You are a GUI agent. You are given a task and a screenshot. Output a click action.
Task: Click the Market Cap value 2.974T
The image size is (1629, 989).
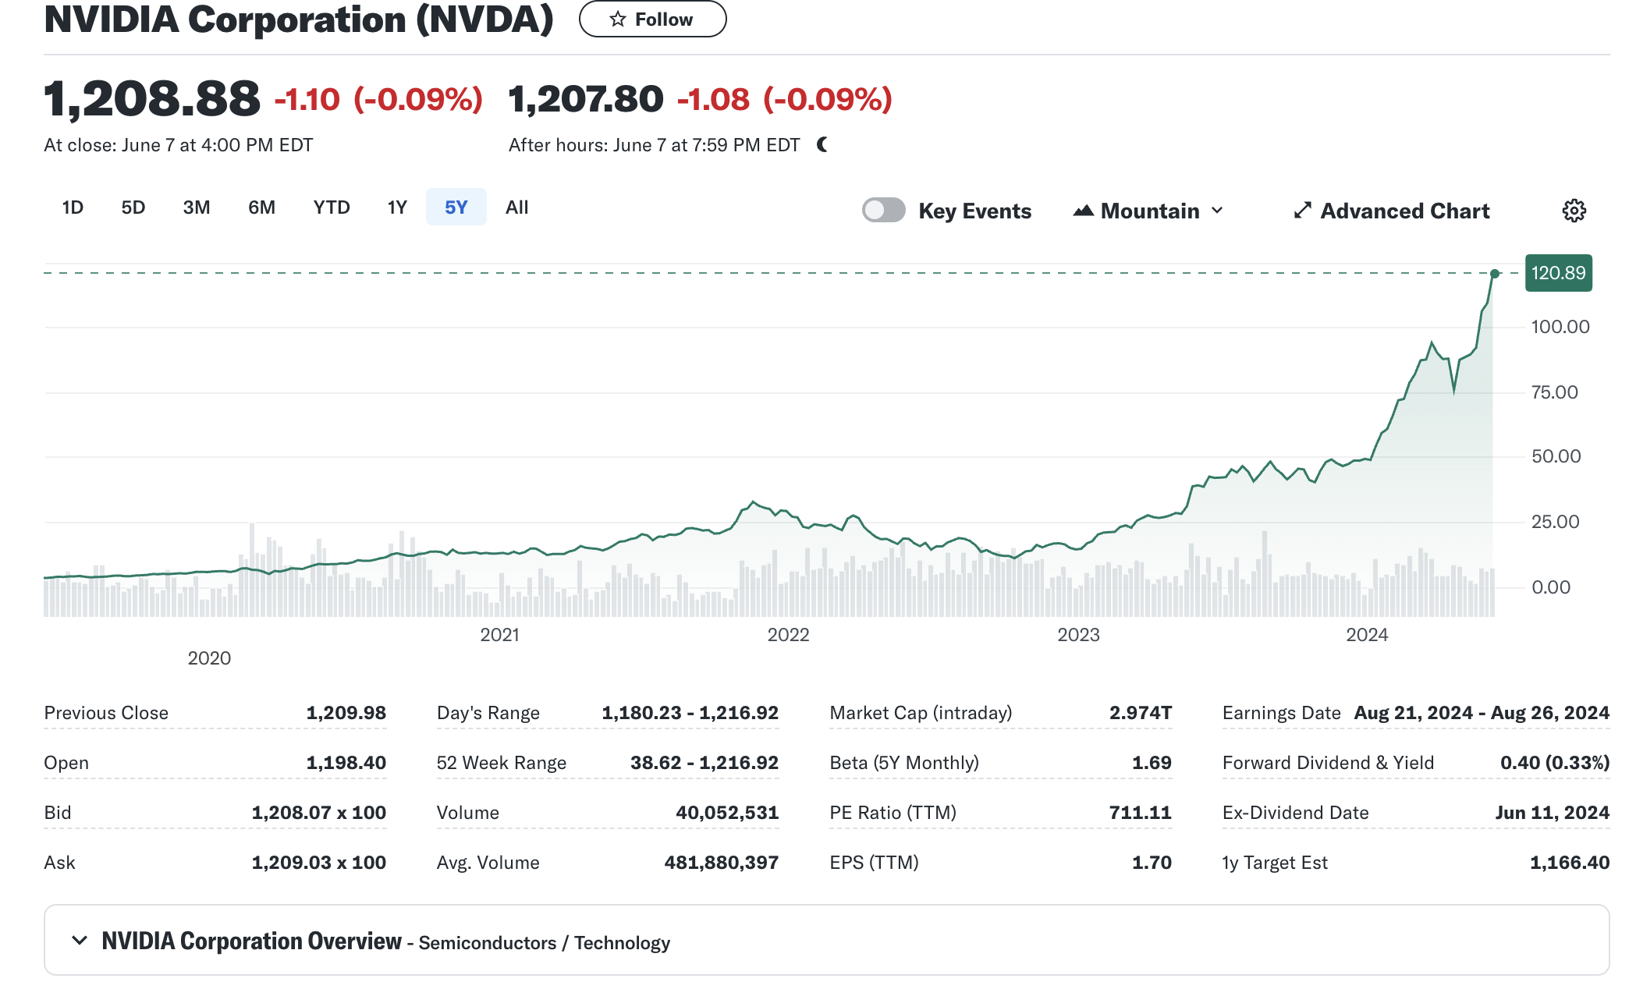(1140, 713)
